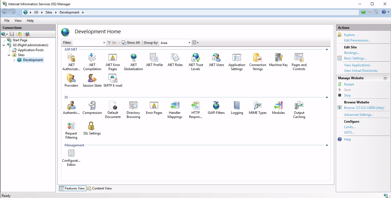391x198 pixels.
Task: Open Machine Key feature
Action: click(278, 60)
